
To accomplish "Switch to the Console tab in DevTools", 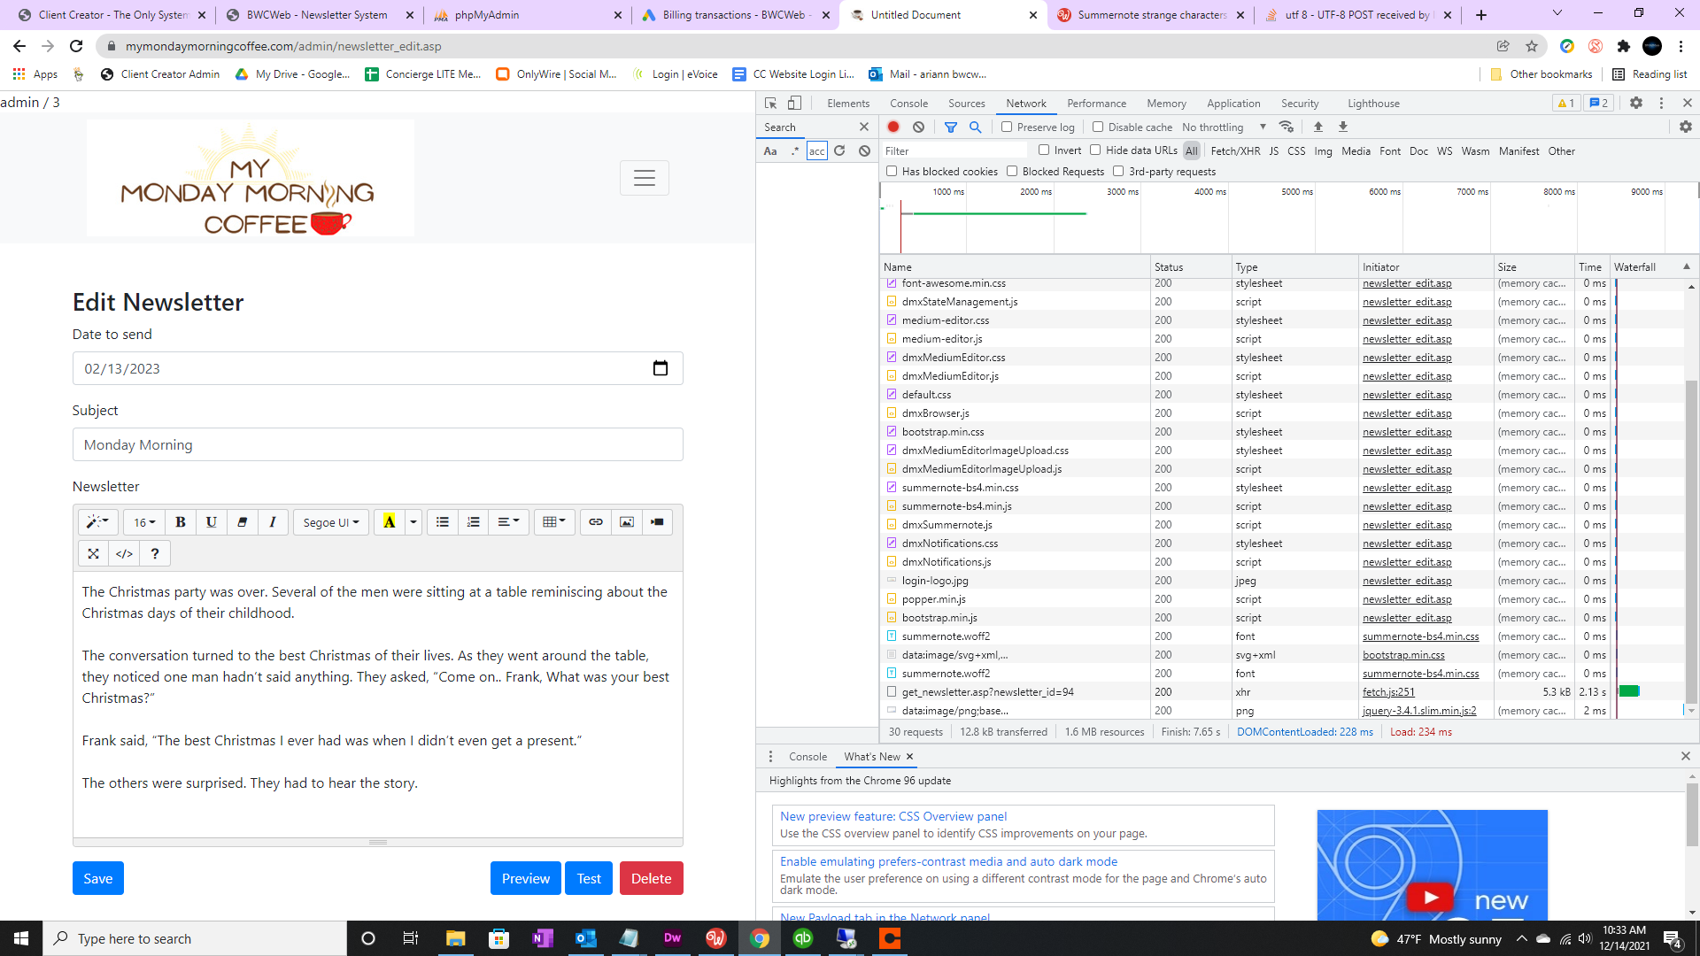I will [909, 104].
